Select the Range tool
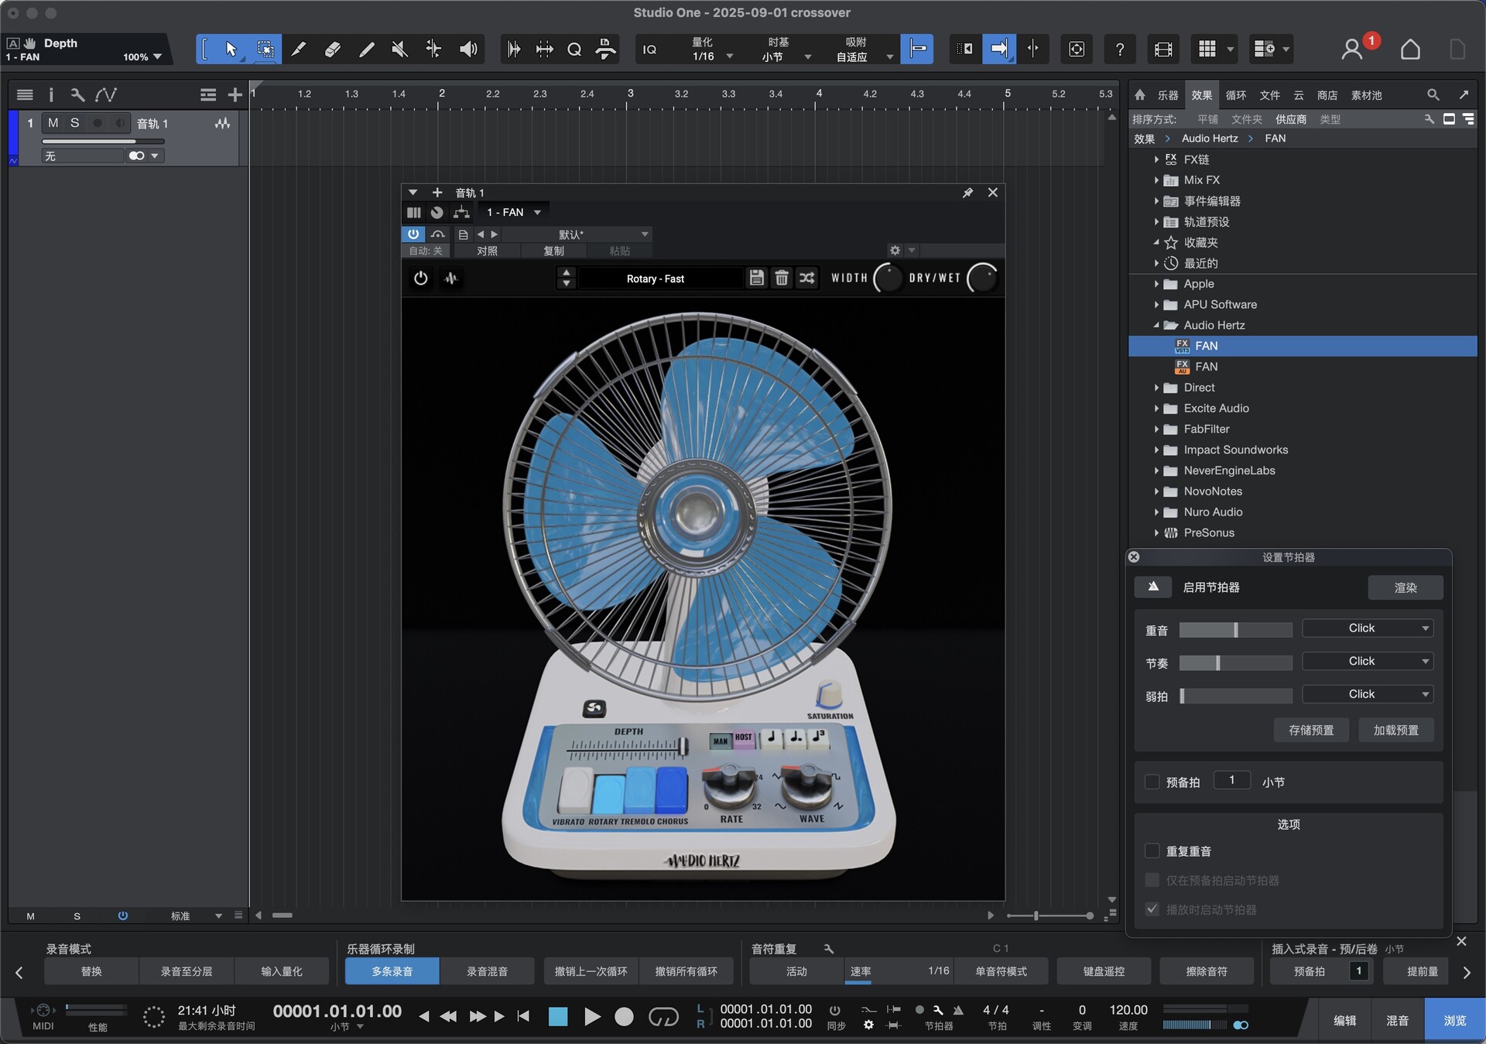Screen dimensions: 1486x1044 tap(265, 49)
